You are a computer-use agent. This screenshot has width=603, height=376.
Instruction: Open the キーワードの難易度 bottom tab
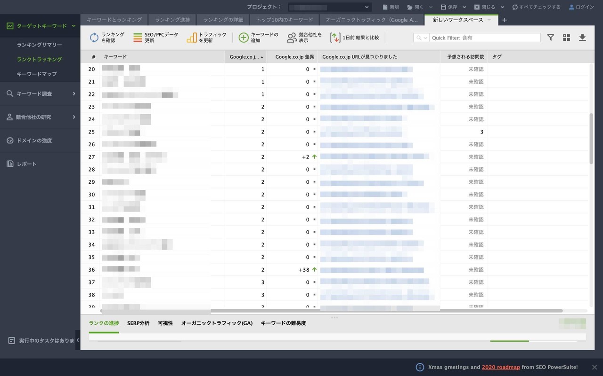(x=284, y=323)
